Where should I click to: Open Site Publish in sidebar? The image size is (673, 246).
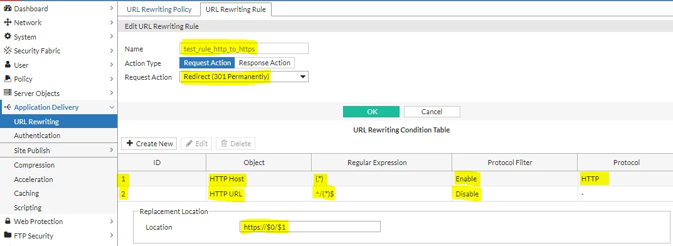tap(59, 150)
